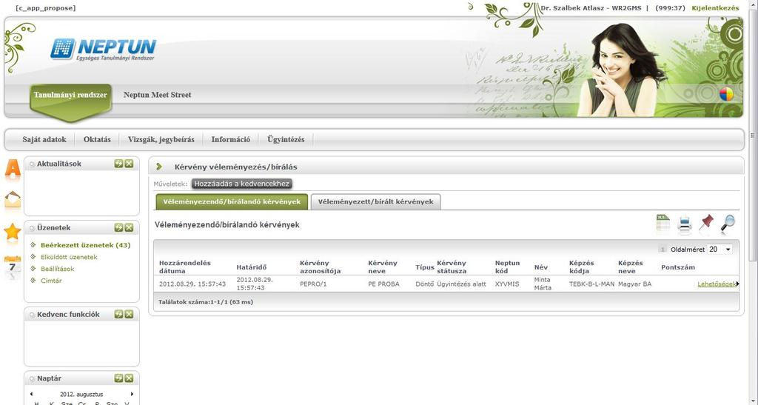Click the PE PROBA request name cell
This screenshot has width=758, height=405.
coord(384,284)
